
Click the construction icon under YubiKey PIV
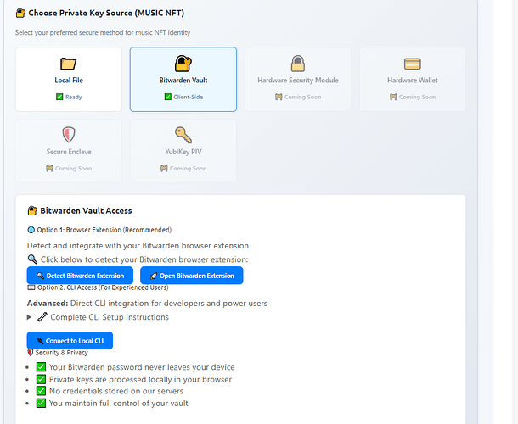(x=164, y=168)
